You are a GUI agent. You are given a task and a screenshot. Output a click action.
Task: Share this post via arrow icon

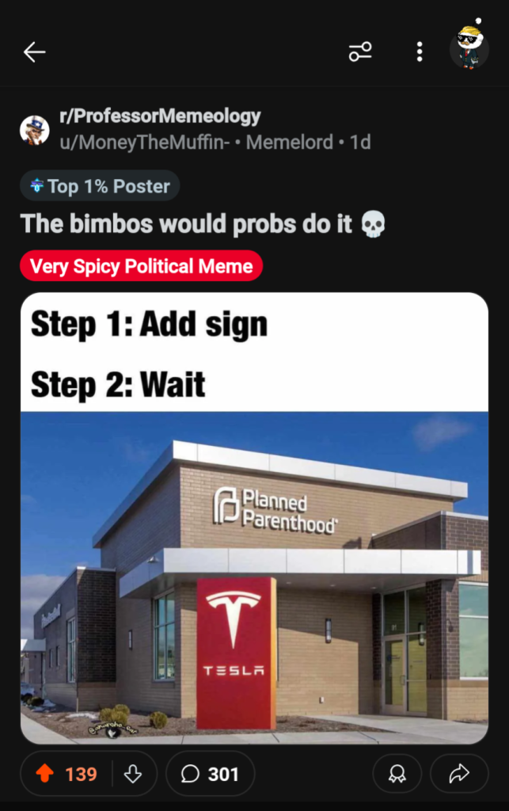click(458, 774)
